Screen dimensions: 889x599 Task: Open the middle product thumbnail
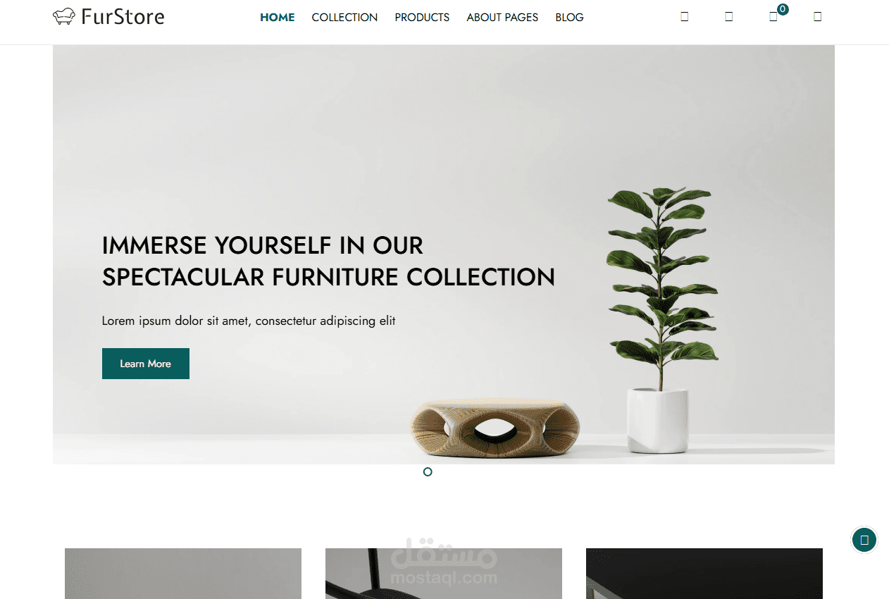pyautogui.click(x=444, y=574)
